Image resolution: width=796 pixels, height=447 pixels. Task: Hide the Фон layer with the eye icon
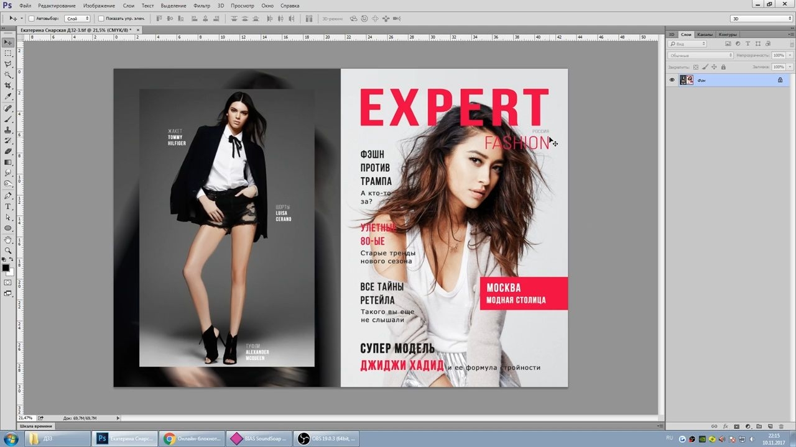click(672, 80)
